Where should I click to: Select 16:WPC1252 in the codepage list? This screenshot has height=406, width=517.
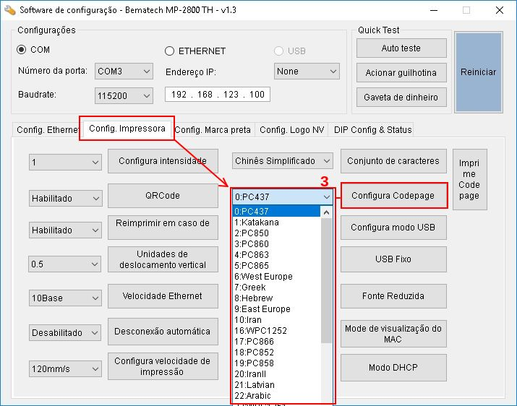pos(277,331)
